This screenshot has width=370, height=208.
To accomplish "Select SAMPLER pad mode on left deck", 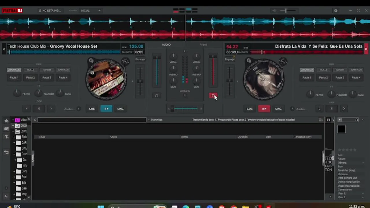I will (63, 70).
